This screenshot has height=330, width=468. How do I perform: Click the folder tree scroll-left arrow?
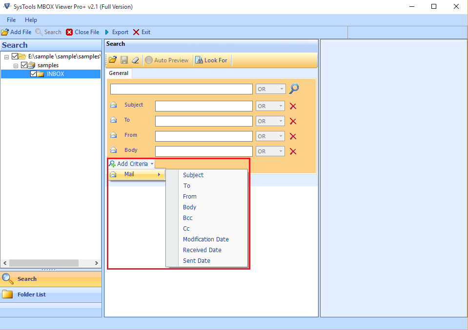coord(5,263)
